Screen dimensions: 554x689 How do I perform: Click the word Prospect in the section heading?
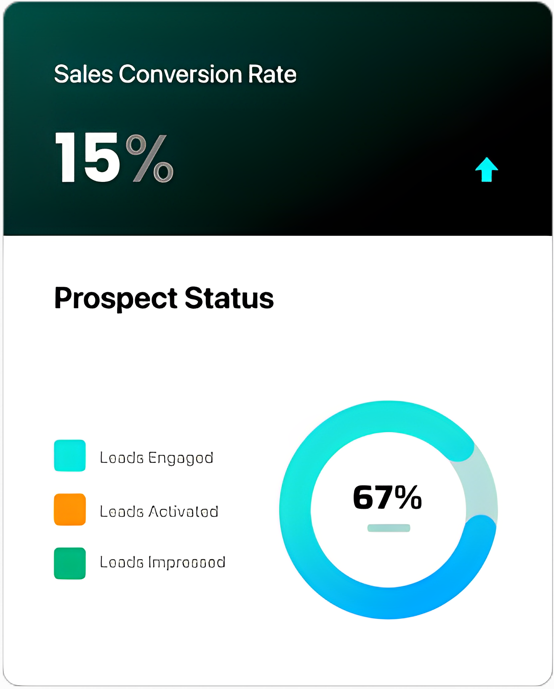(x=116, y=299)
